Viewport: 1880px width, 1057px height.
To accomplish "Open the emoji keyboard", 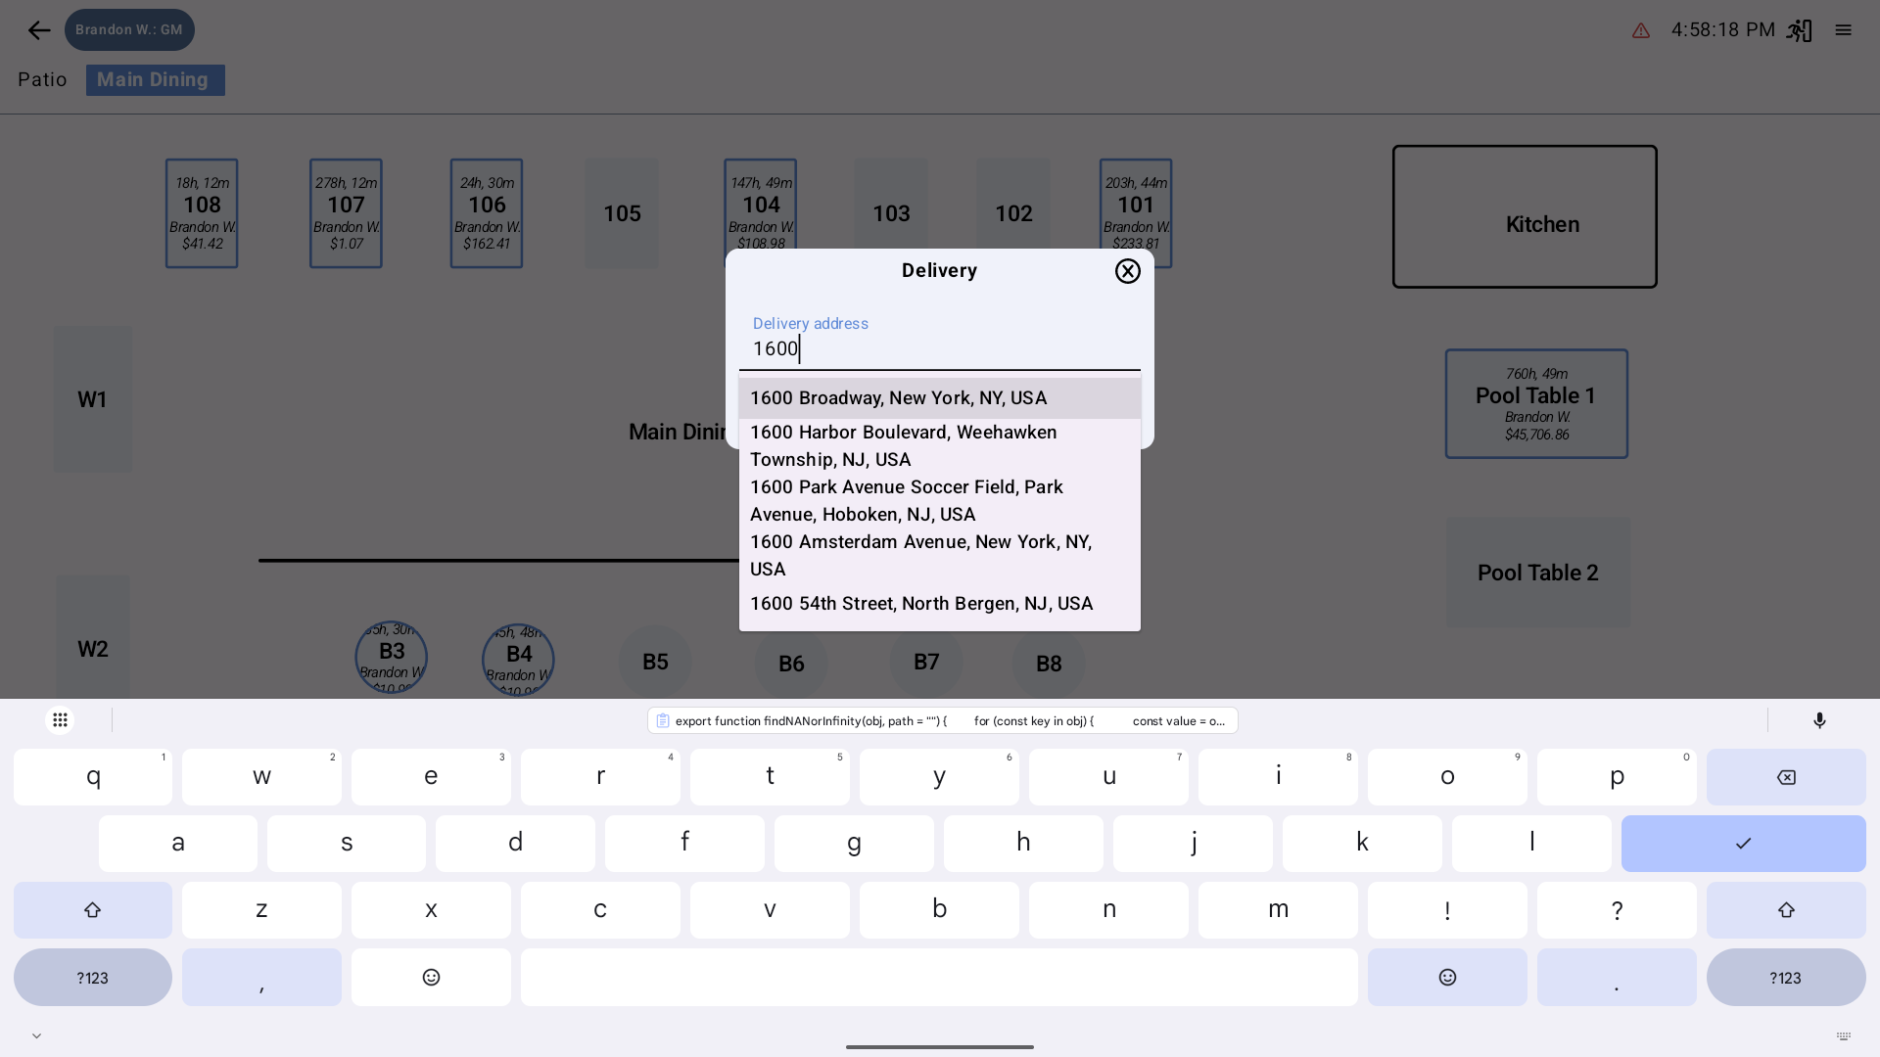I will [x=431, y=977].
